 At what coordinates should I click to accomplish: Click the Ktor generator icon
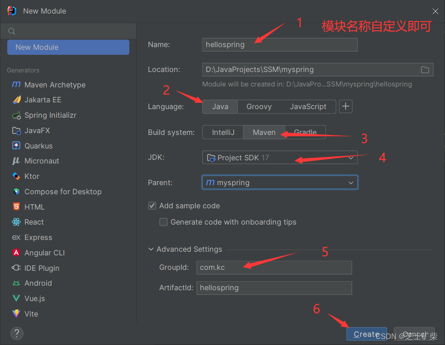click(x=16, y=176)
